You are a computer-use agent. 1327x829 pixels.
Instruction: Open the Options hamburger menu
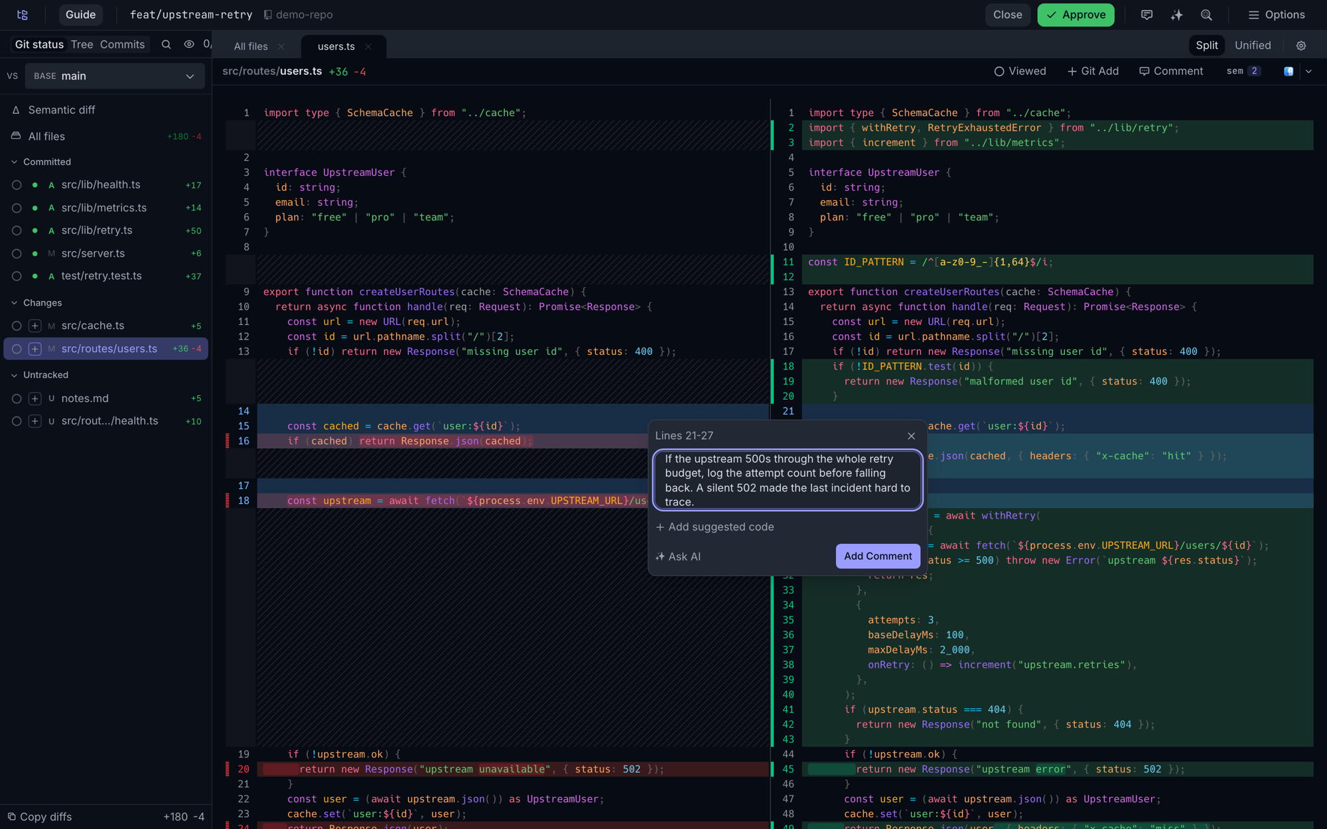[1277, 15]
